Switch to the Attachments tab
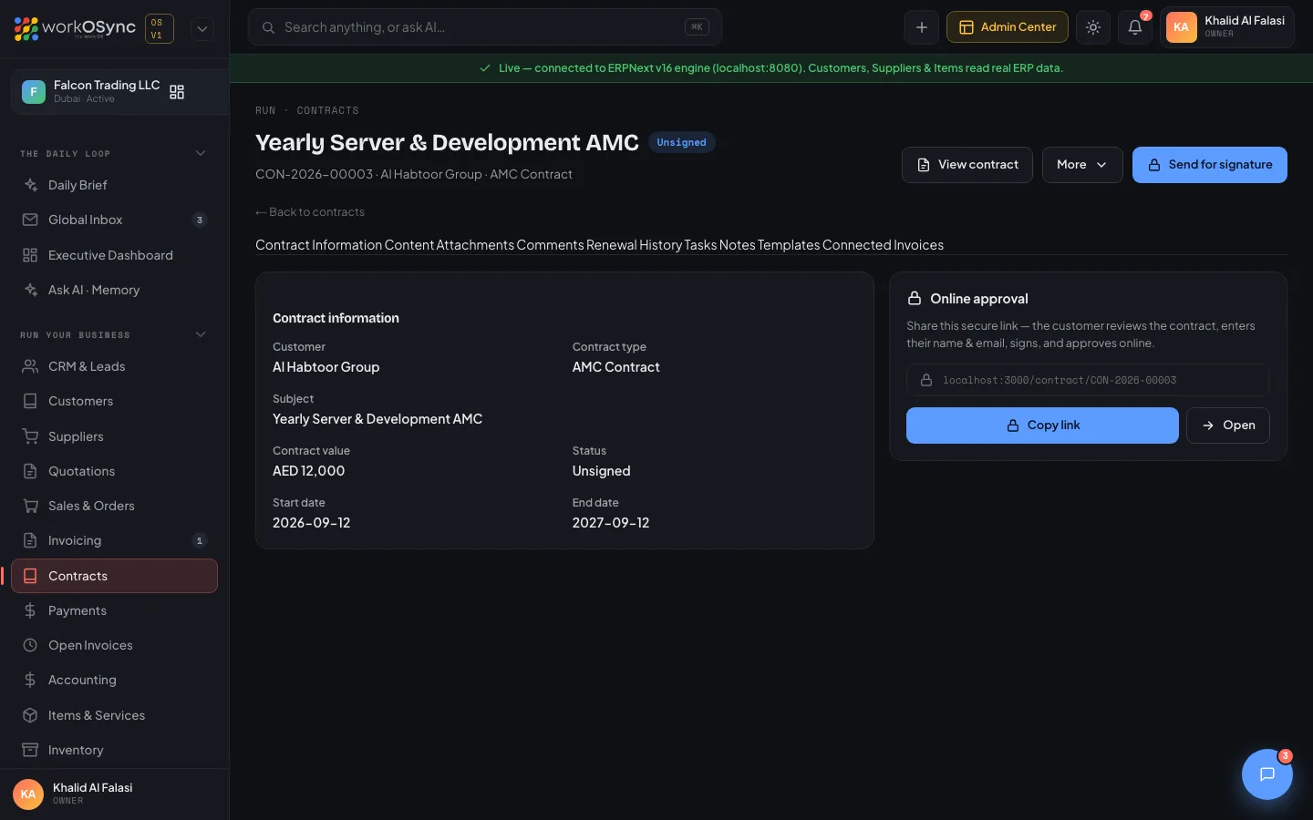The height and width of the screenshot is (820, 1313). (x=475, y=245)
